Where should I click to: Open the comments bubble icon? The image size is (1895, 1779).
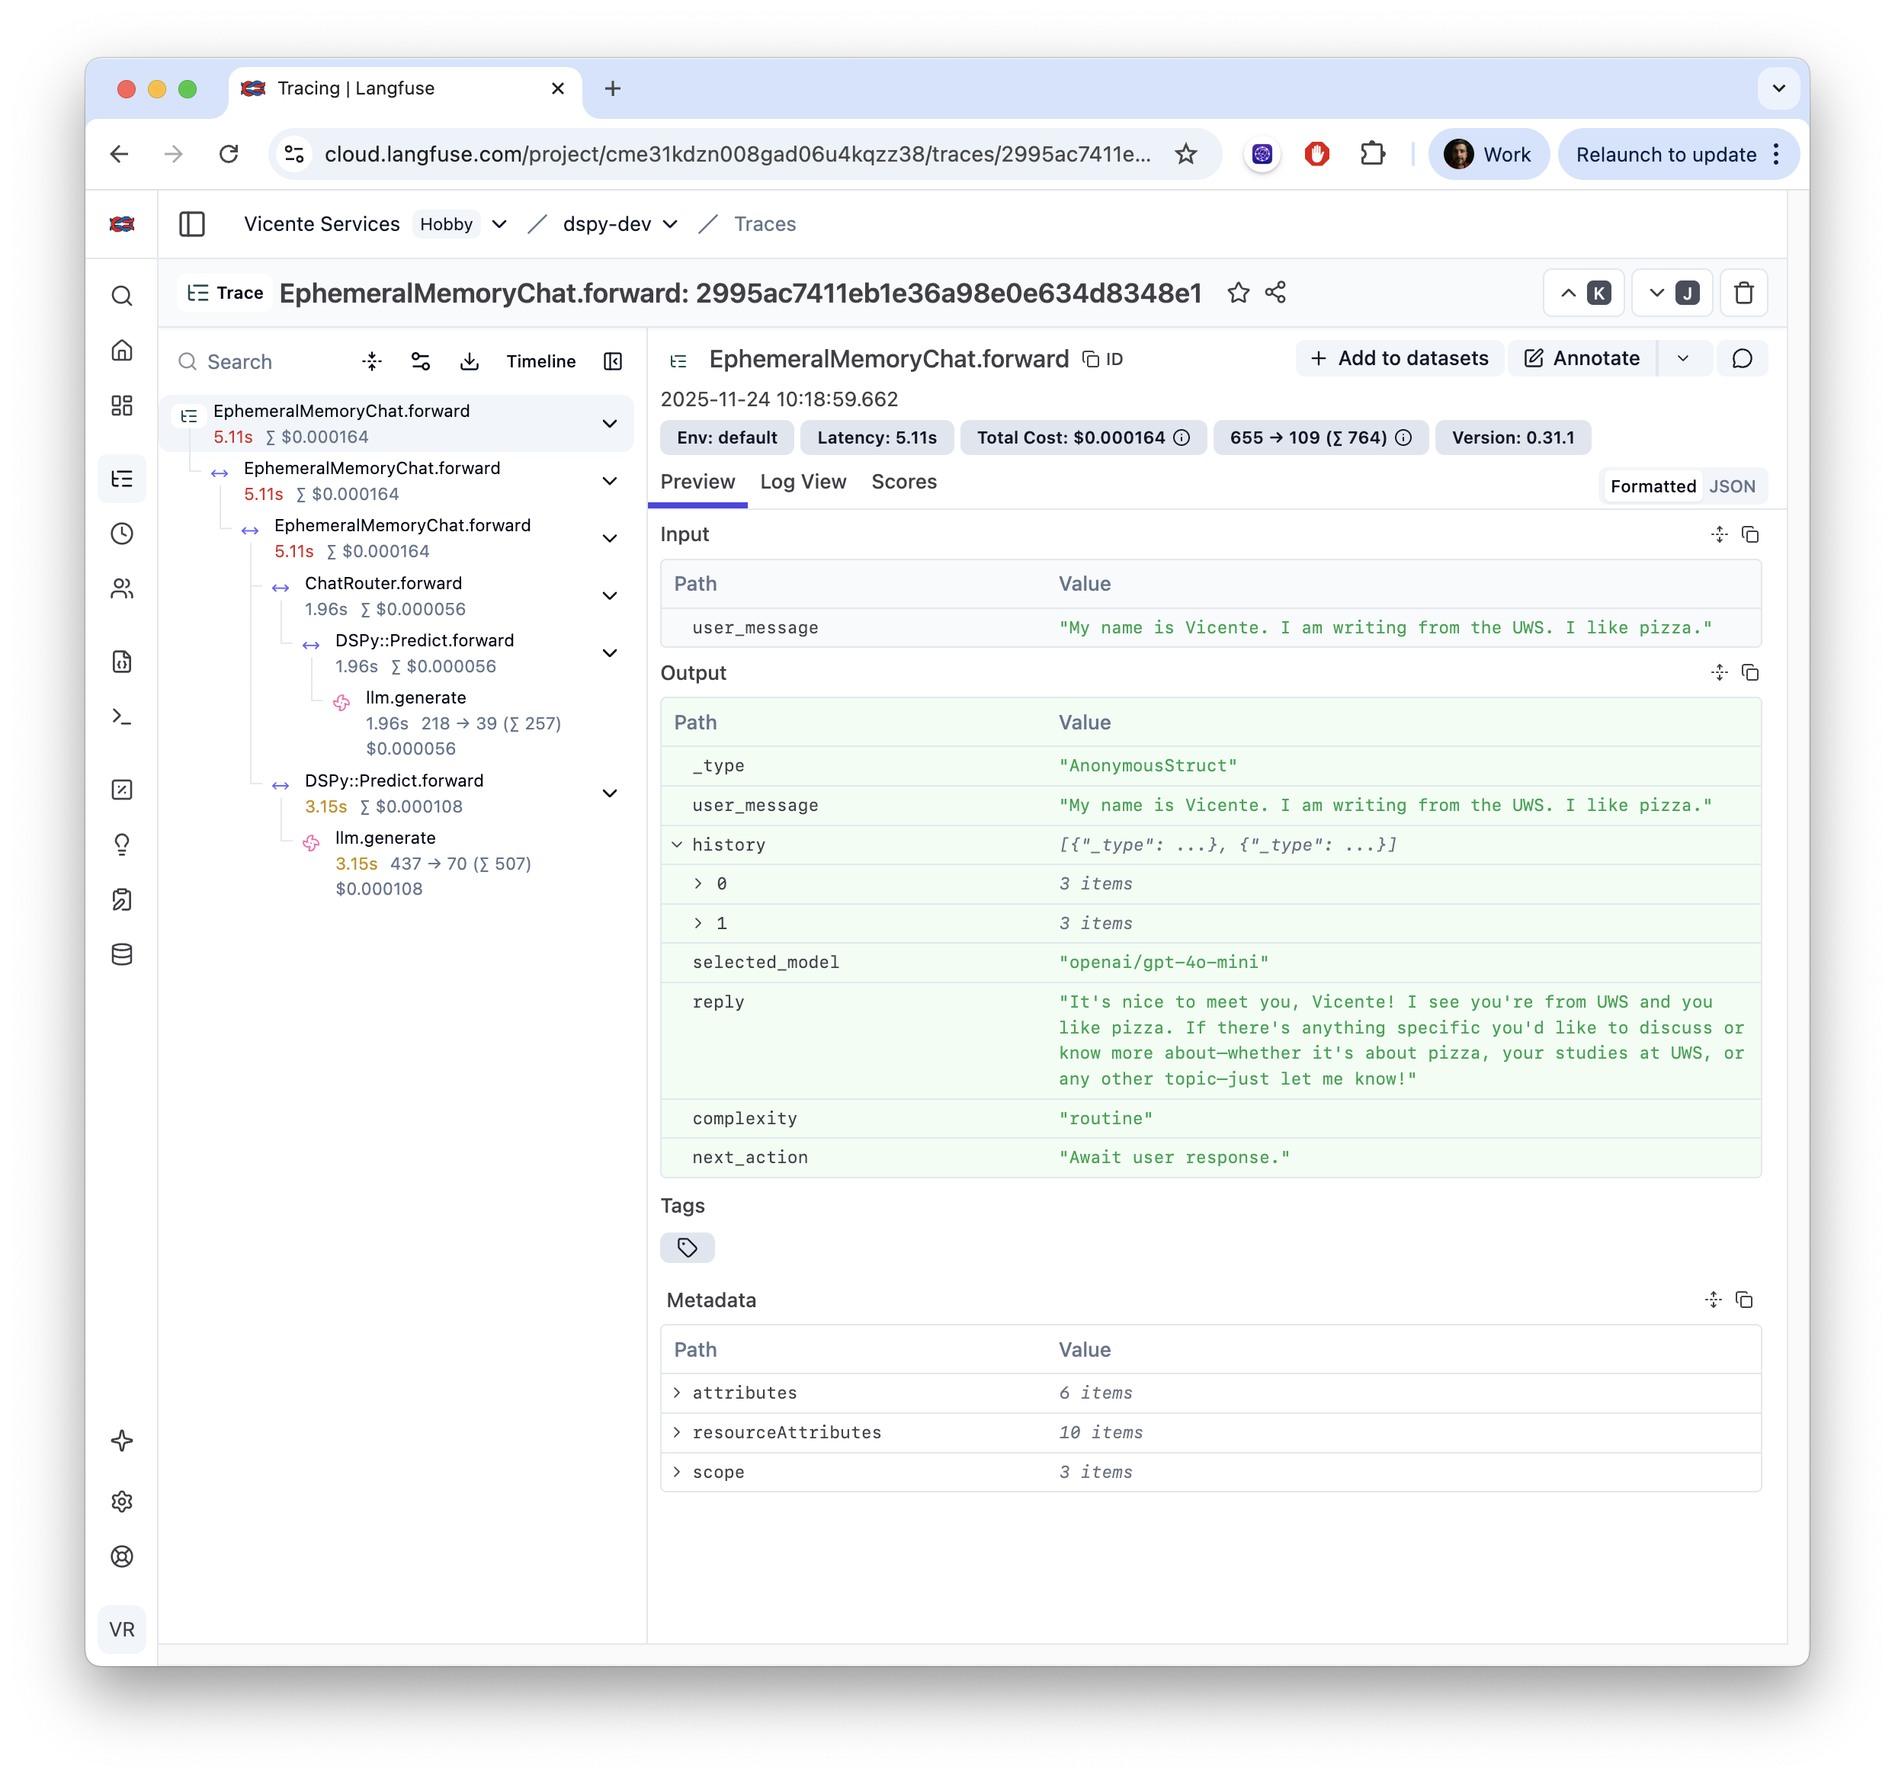1742,358
